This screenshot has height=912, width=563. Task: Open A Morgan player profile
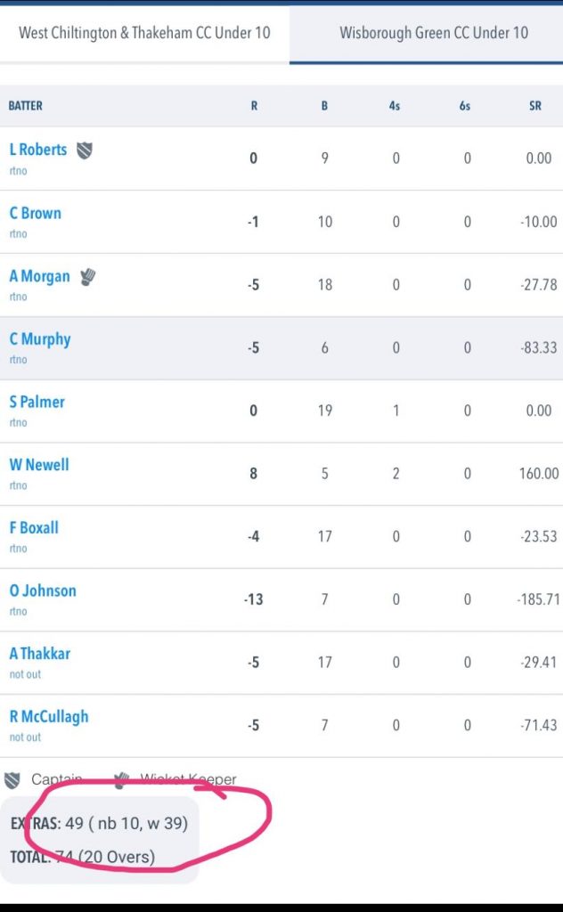[x=40, y=276]
